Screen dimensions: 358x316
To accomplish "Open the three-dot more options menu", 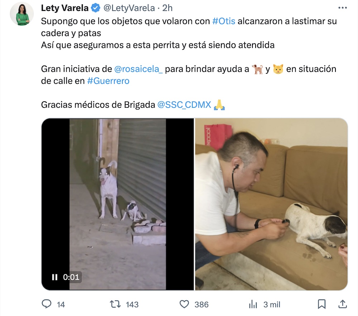I will click(x=343, y=8).
